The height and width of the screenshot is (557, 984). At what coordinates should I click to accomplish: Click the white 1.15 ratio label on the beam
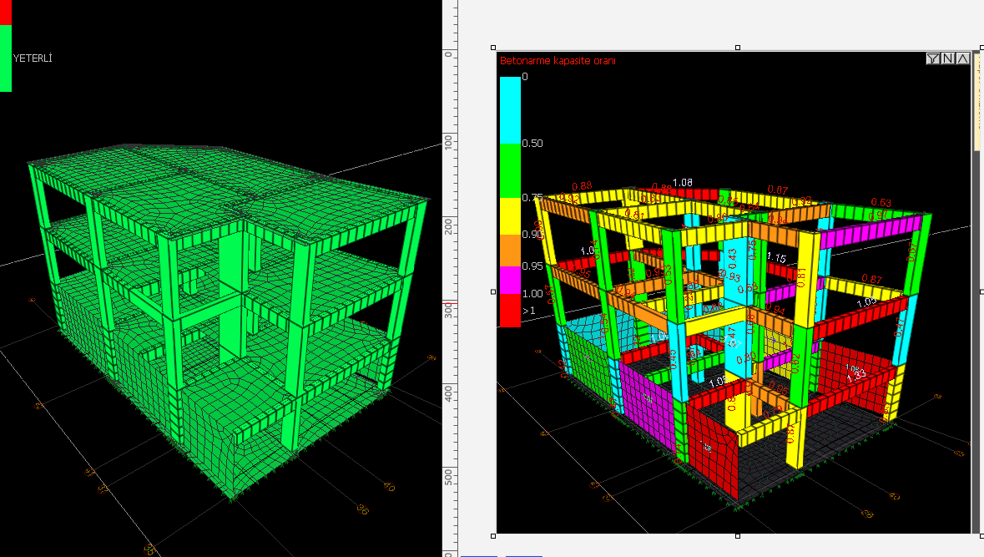(x=777, y=258)
